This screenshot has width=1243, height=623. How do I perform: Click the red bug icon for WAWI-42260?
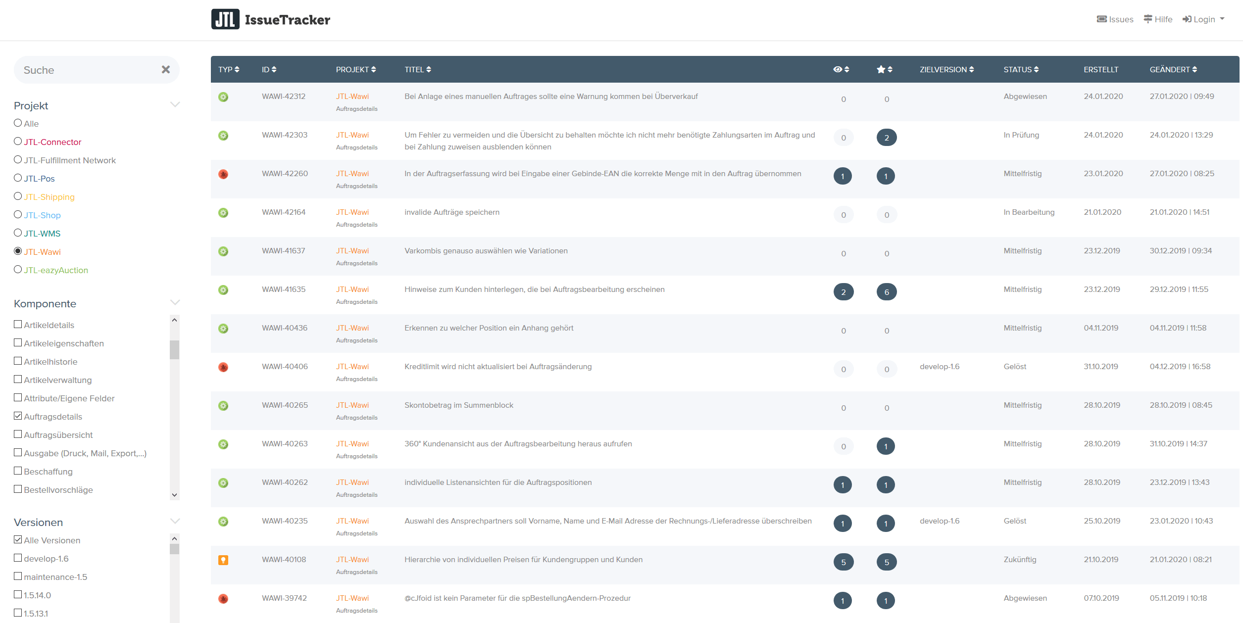pyautogui.click(x=223, y=174)
